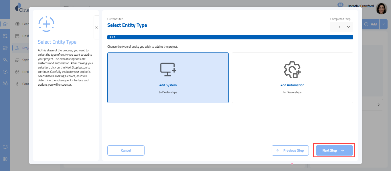Click the Next Step button
The image size is (391, 171).
pos(334,150)
